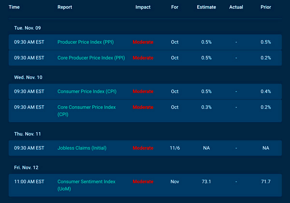
Task: Select the Prior column header
Action: 266,7
